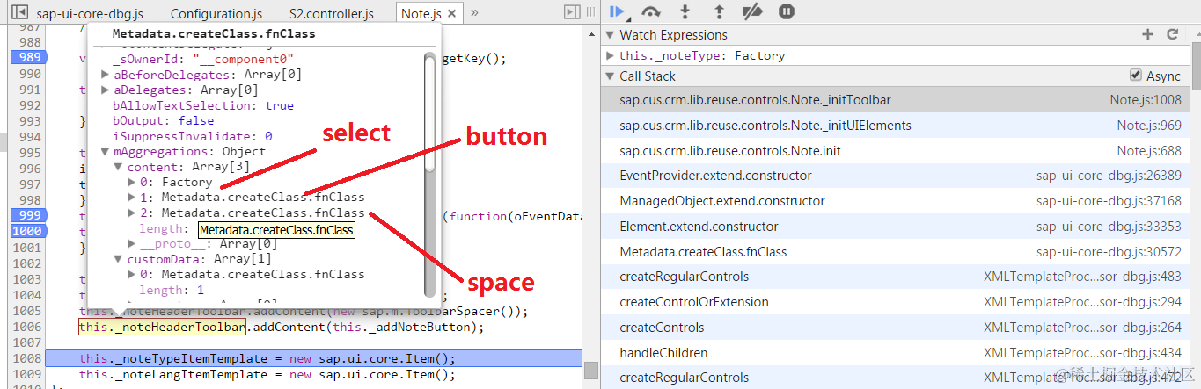
Task: Toggle pause on exceptions
Action: tap(787, 11)
